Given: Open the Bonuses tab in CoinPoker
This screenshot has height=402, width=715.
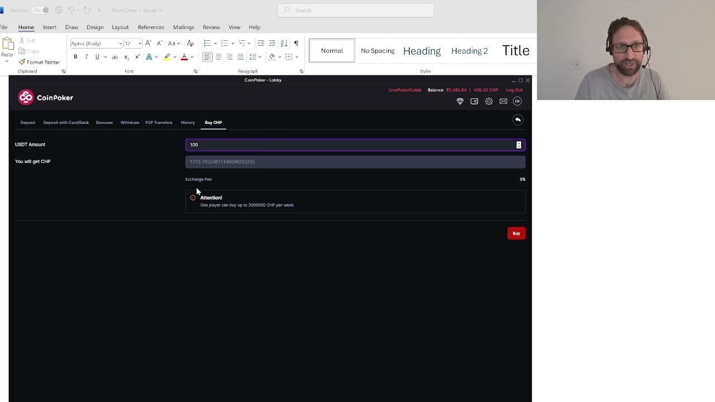Looking at the screenshot, I should coord(104,123).
